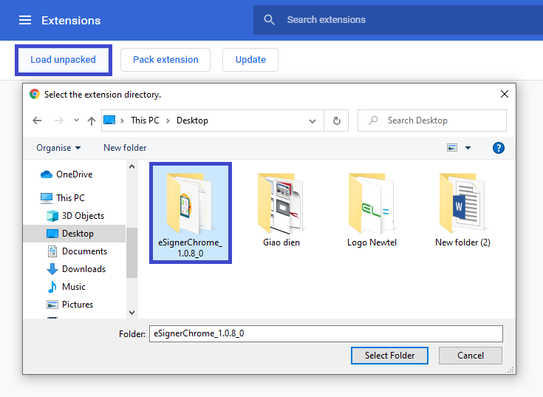Screen dimensions: 543x397
Task: Open the Extensions hamburger menu
Action: pyautogui.click(x=25, y=20)
